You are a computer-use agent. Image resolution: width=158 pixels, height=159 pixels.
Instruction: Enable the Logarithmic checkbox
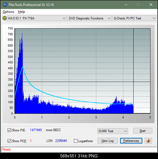pos(75,141)
